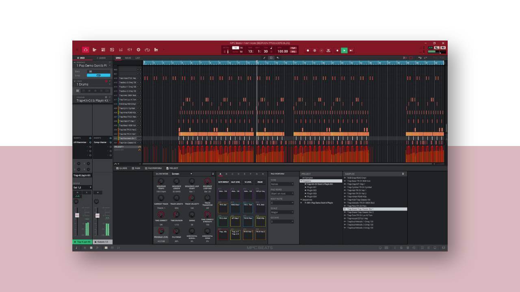
Task: Click the Overdub transport button
Action: [x=314, y=50]
